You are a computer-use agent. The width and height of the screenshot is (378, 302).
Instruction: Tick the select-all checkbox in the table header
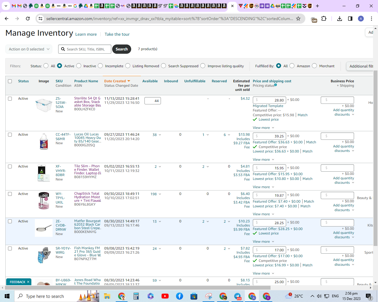(10, 81)
